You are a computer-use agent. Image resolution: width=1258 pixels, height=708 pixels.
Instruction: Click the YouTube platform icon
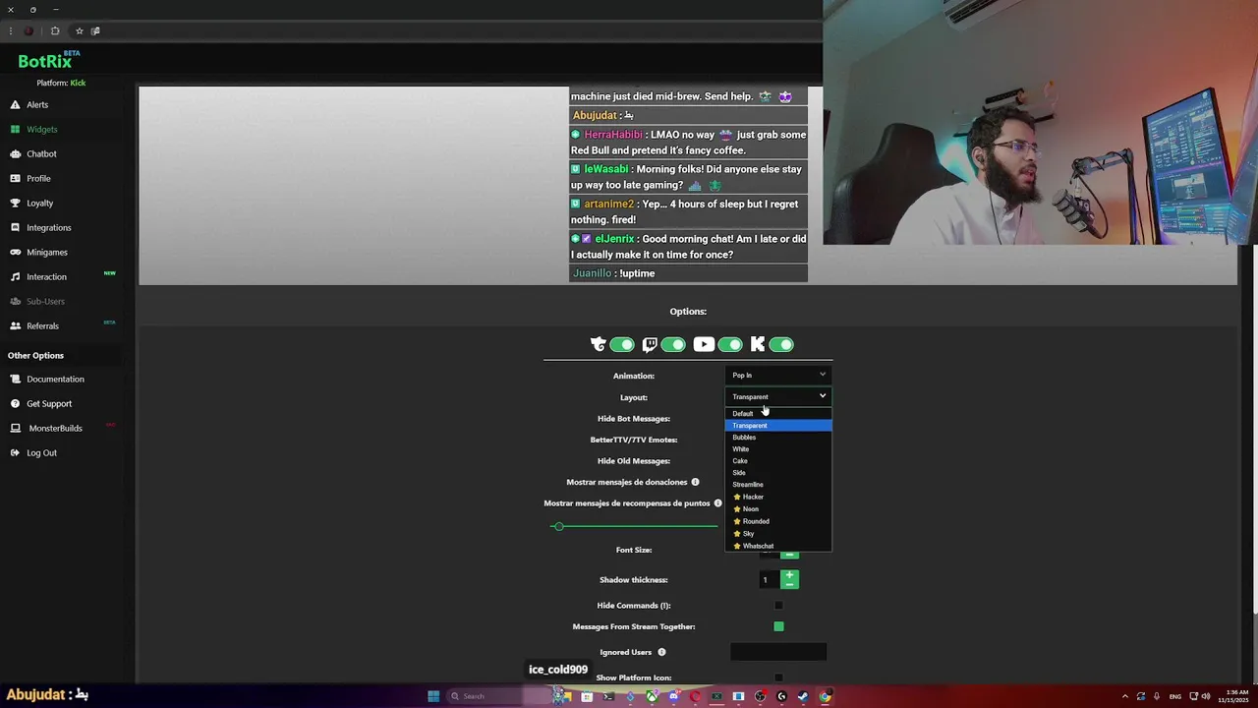(704, 344)
